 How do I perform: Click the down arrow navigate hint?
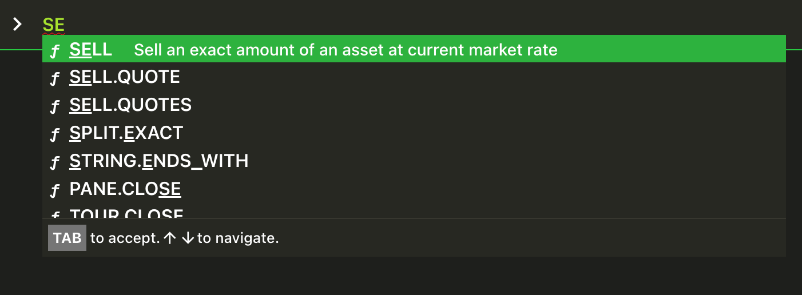coord(187,238)
